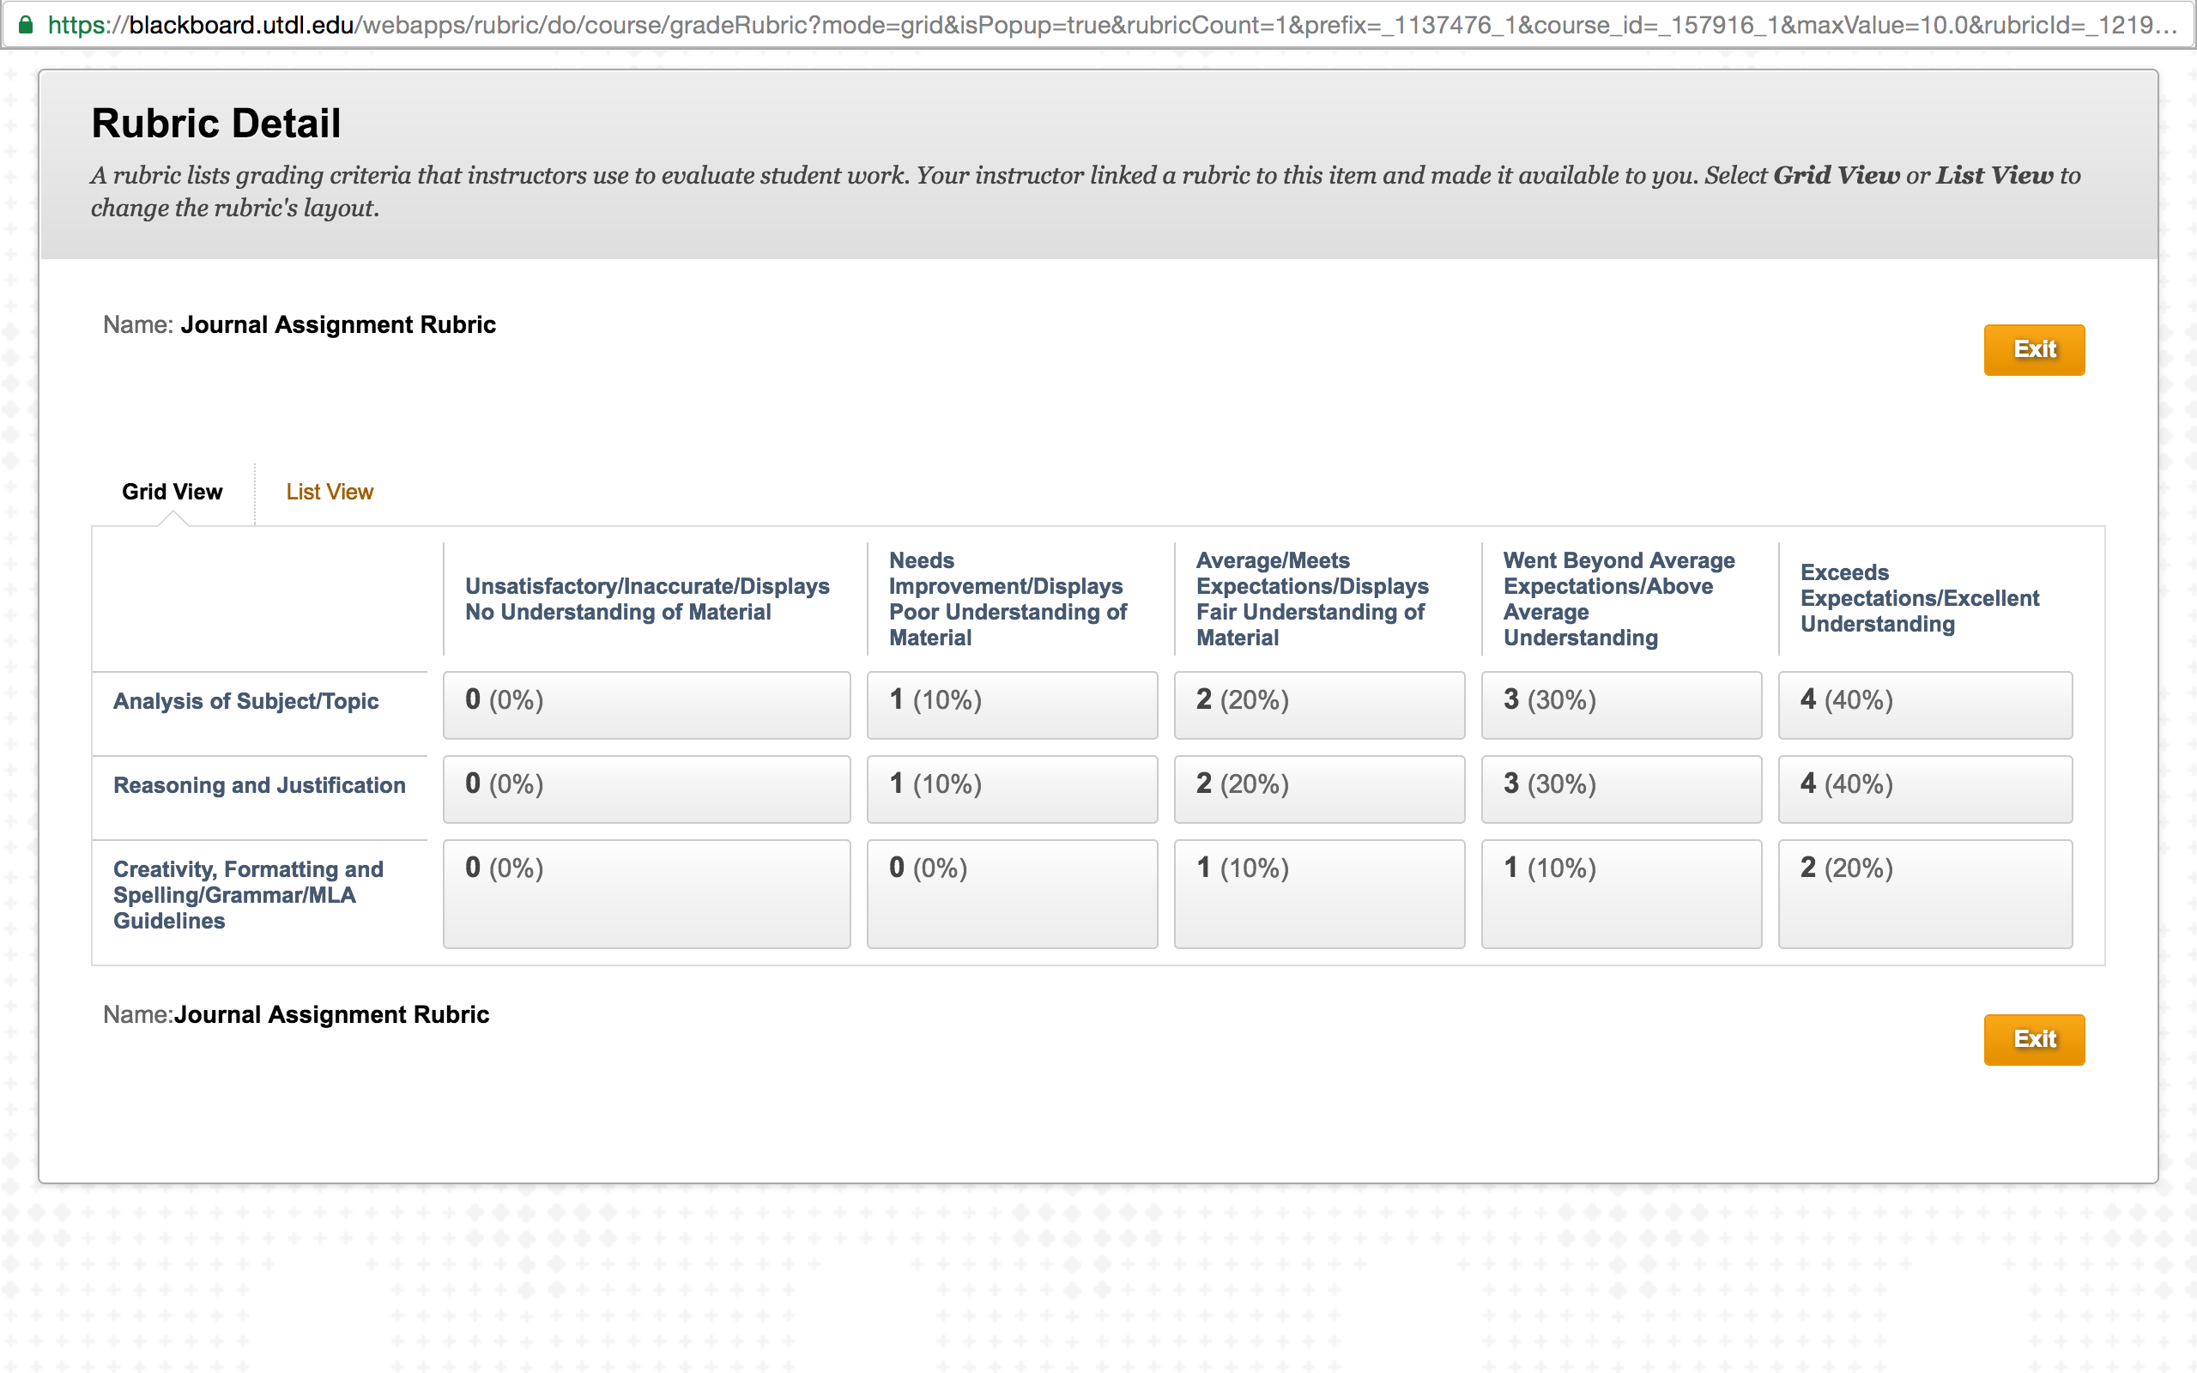The image size is (2197, 1373).
Task: Click the browser URL address field
Action: tap(1098, 25)
